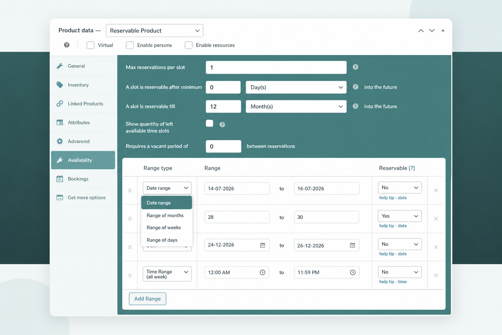Open the Reservable [?] help link
Screen dimensions: 502x335
pos(412,168)
